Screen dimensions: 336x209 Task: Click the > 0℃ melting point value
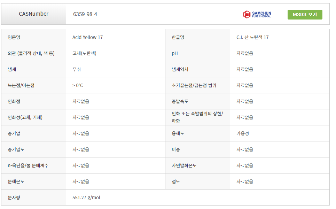pos(78,85)
